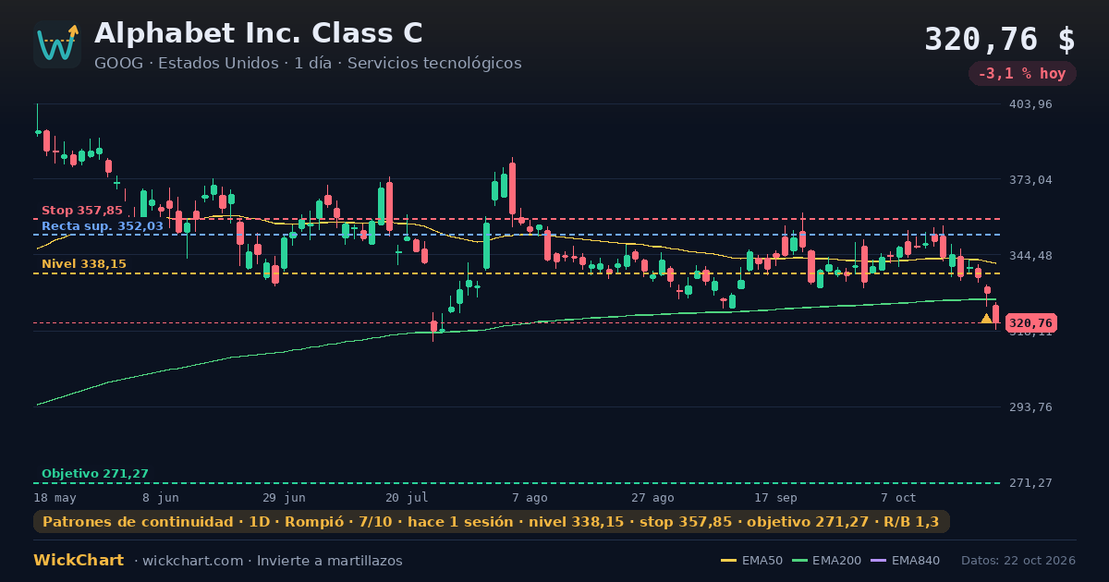Click the EMA50 legend entry
The width and height of the screenshot is (1109, 582).
pyautogui.click(x=752, y=561)
